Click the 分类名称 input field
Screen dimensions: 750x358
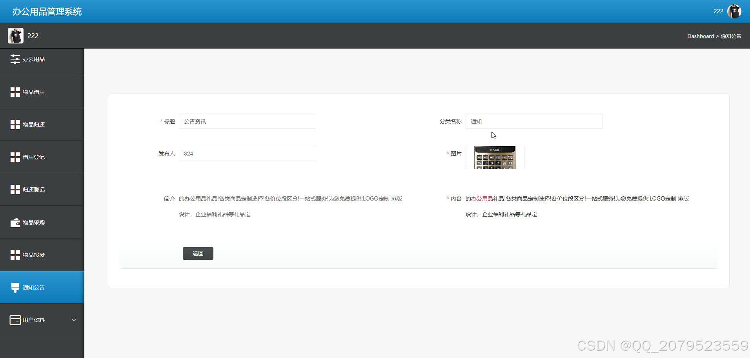pyautogui.click(x=534, y=121)
